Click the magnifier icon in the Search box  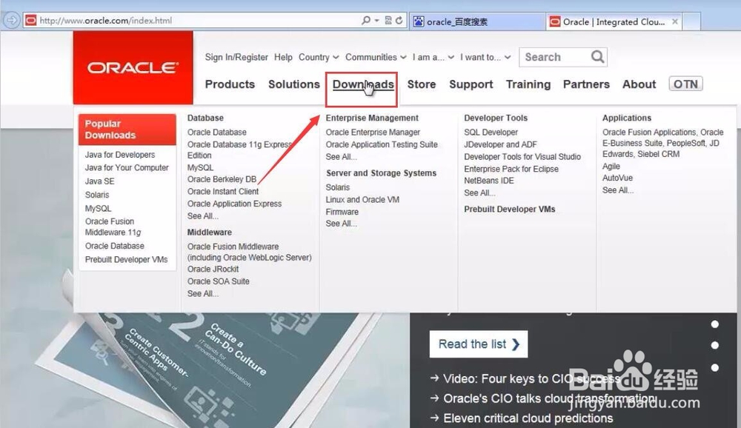pyautogui.click(x=597, y=57)
